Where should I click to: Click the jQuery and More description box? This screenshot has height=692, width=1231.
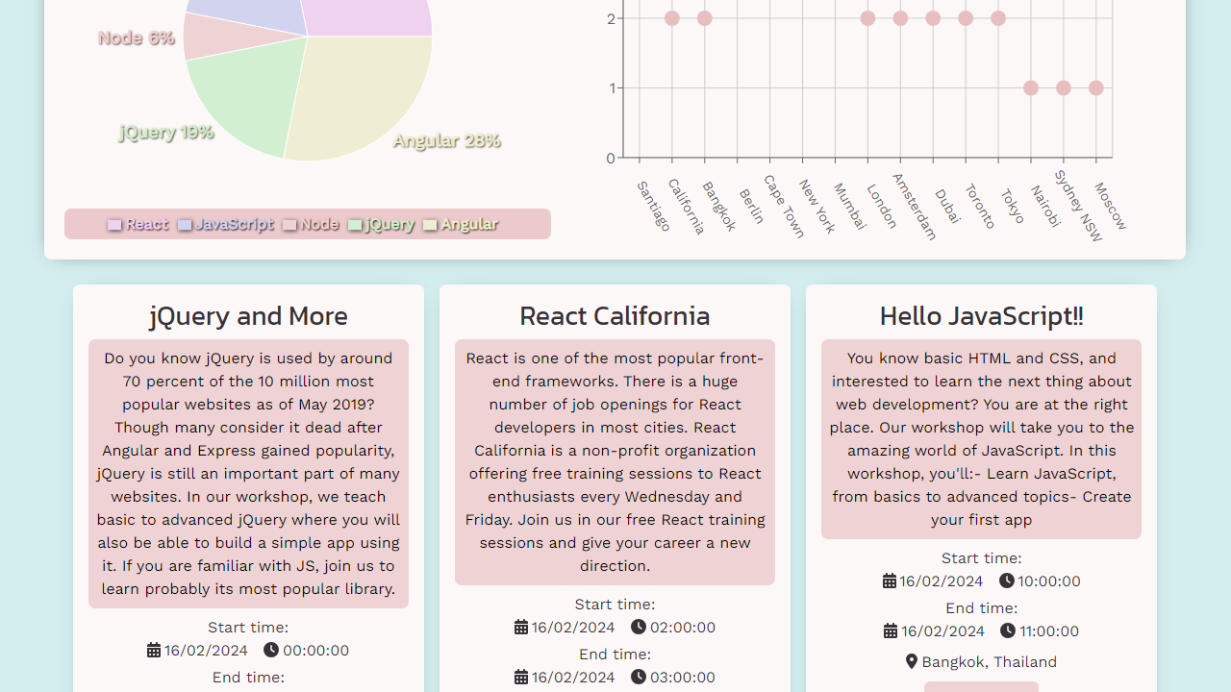pyautogui.click(x=248, y=474)
